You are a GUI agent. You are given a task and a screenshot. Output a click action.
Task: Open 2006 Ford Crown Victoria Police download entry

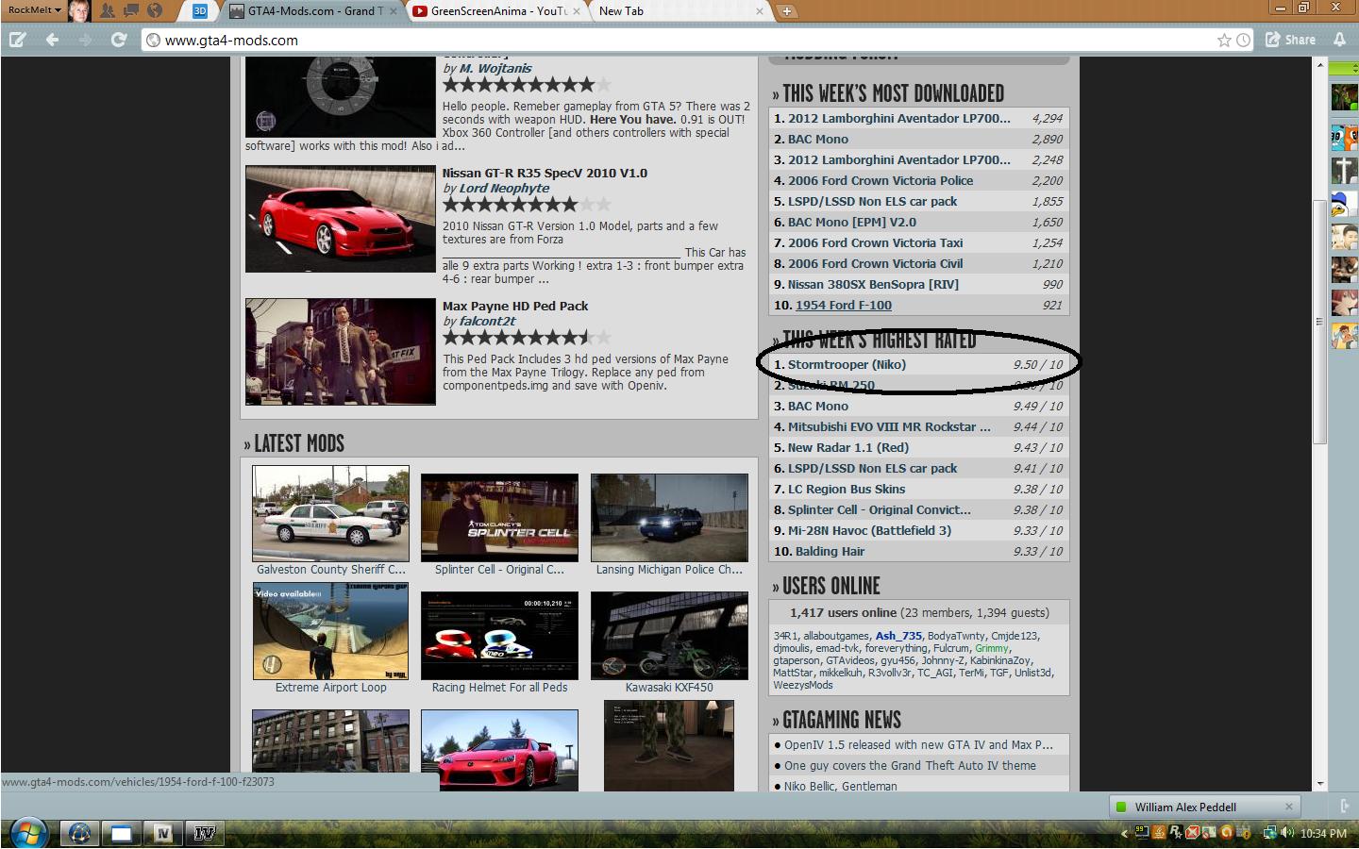point(881,180)
